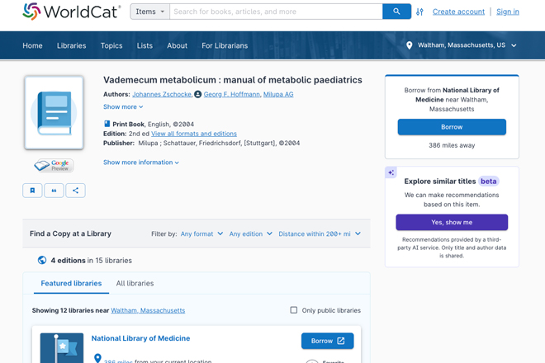
Task: Open author Georg F. Hoffmann link
Action: (x=231, y=94)
